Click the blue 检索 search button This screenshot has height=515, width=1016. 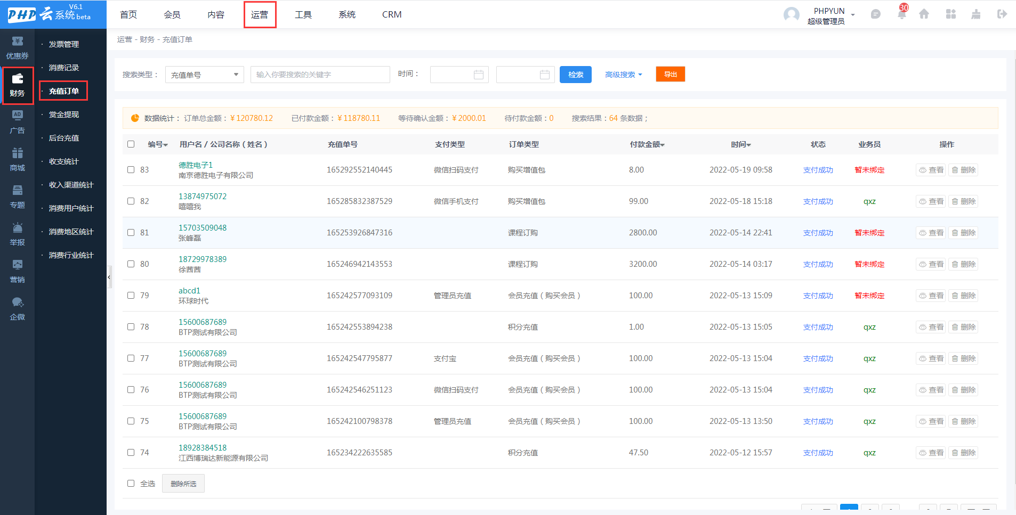coord(576,75)
